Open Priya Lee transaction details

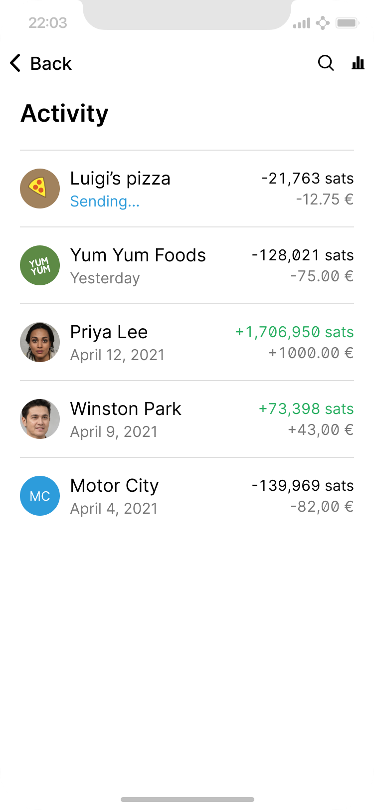coord(109,332)
